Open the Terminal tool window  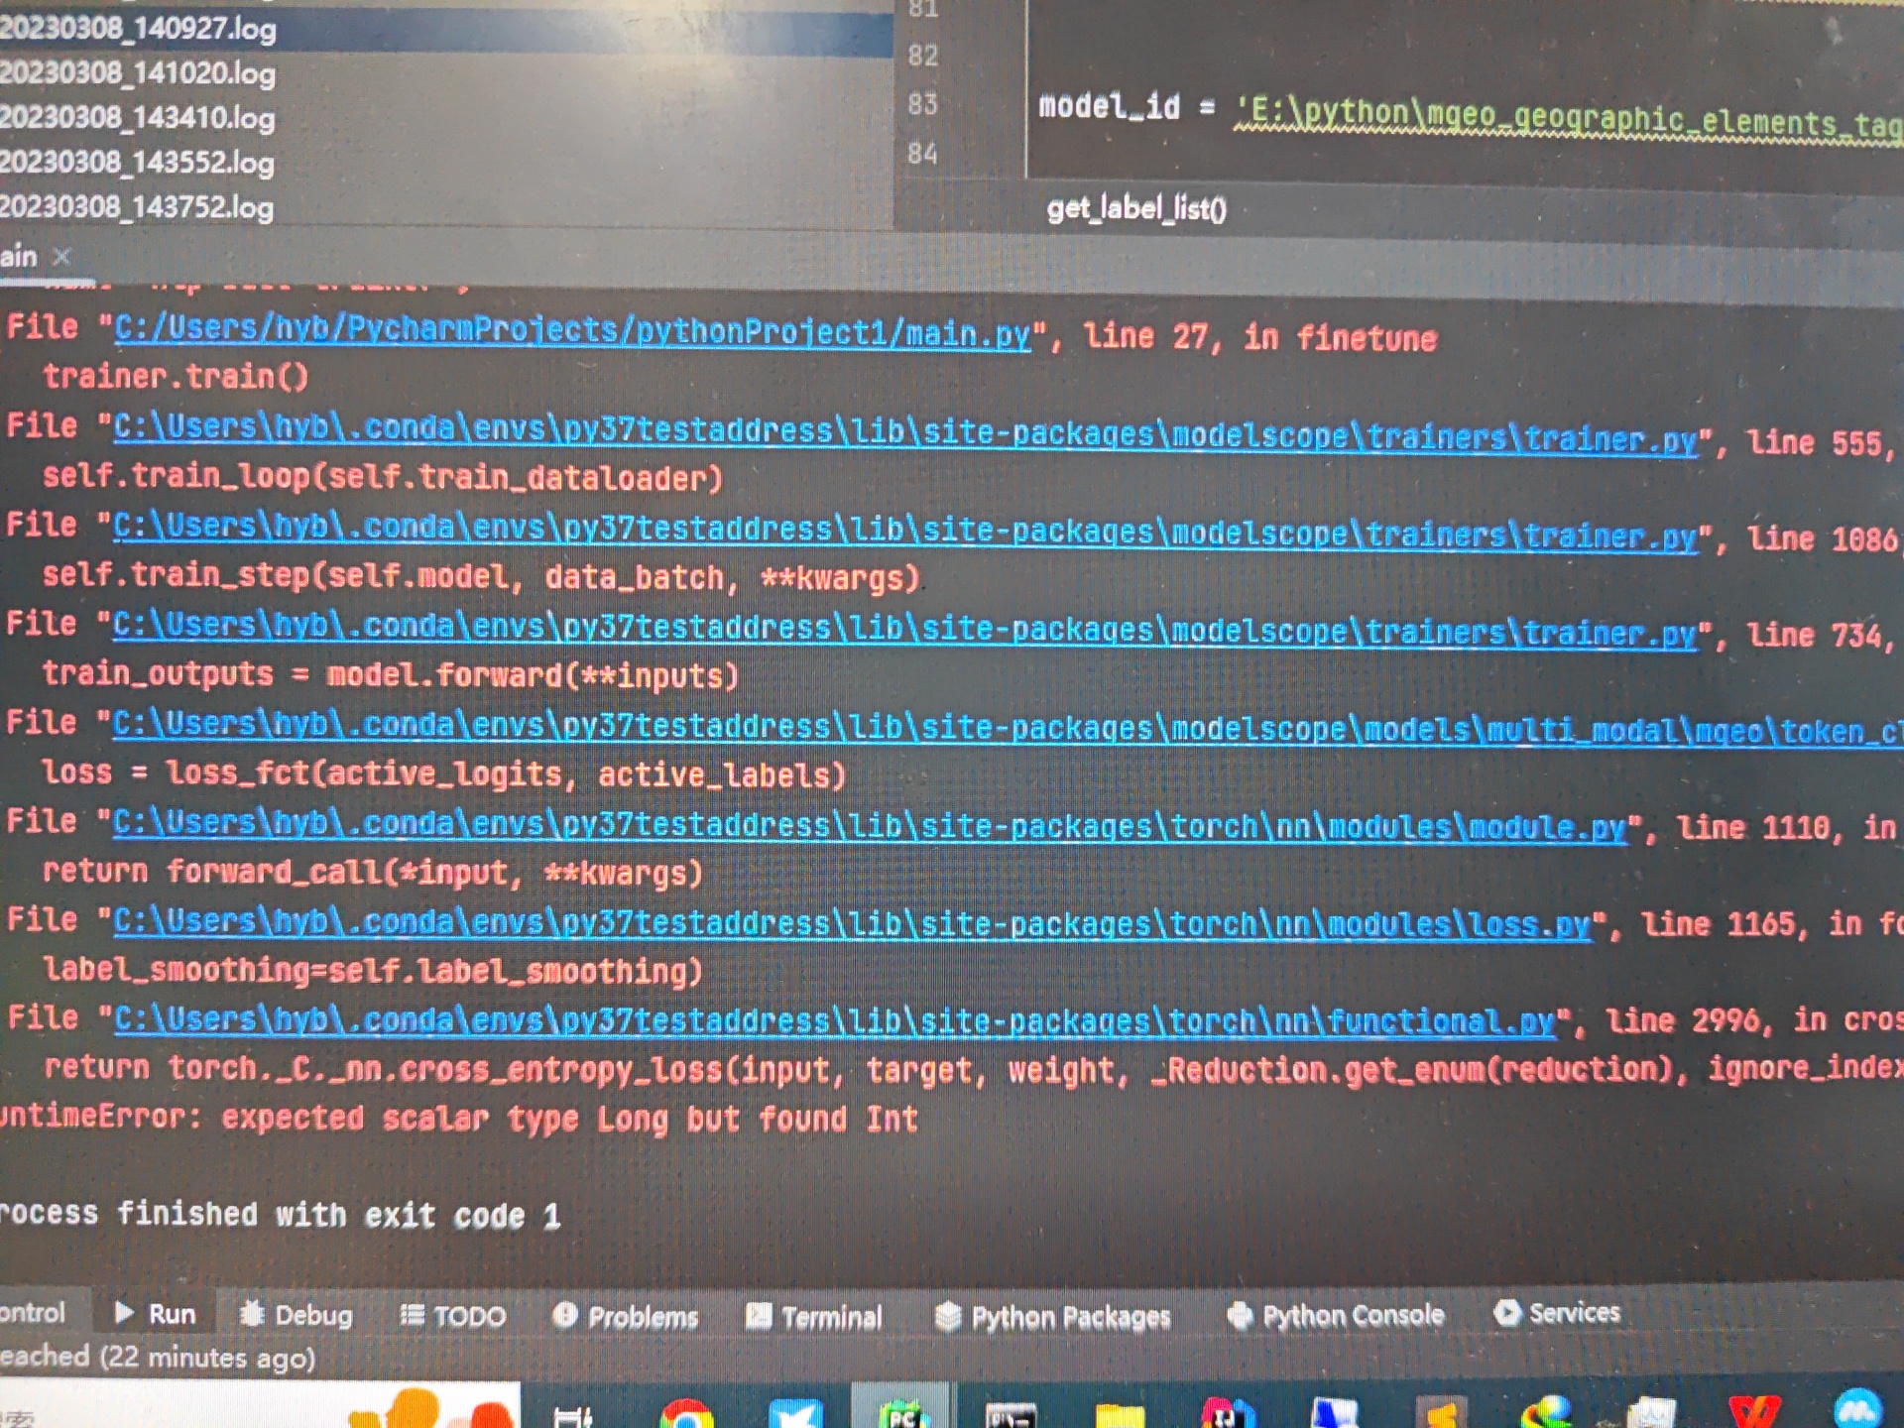tap(813, 1317)
